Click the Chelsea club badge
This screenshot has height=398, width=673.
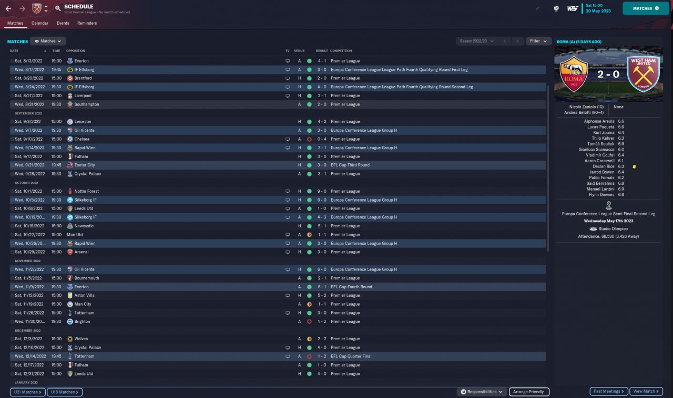pyautogui.click(x=70, y=139)
